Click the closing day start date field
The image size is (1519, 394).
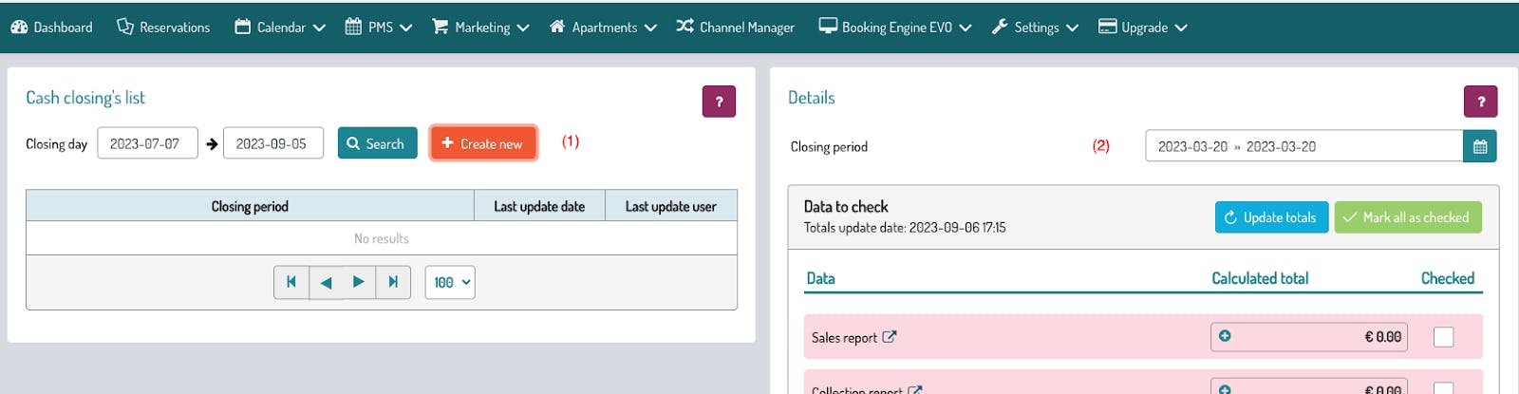147,143
